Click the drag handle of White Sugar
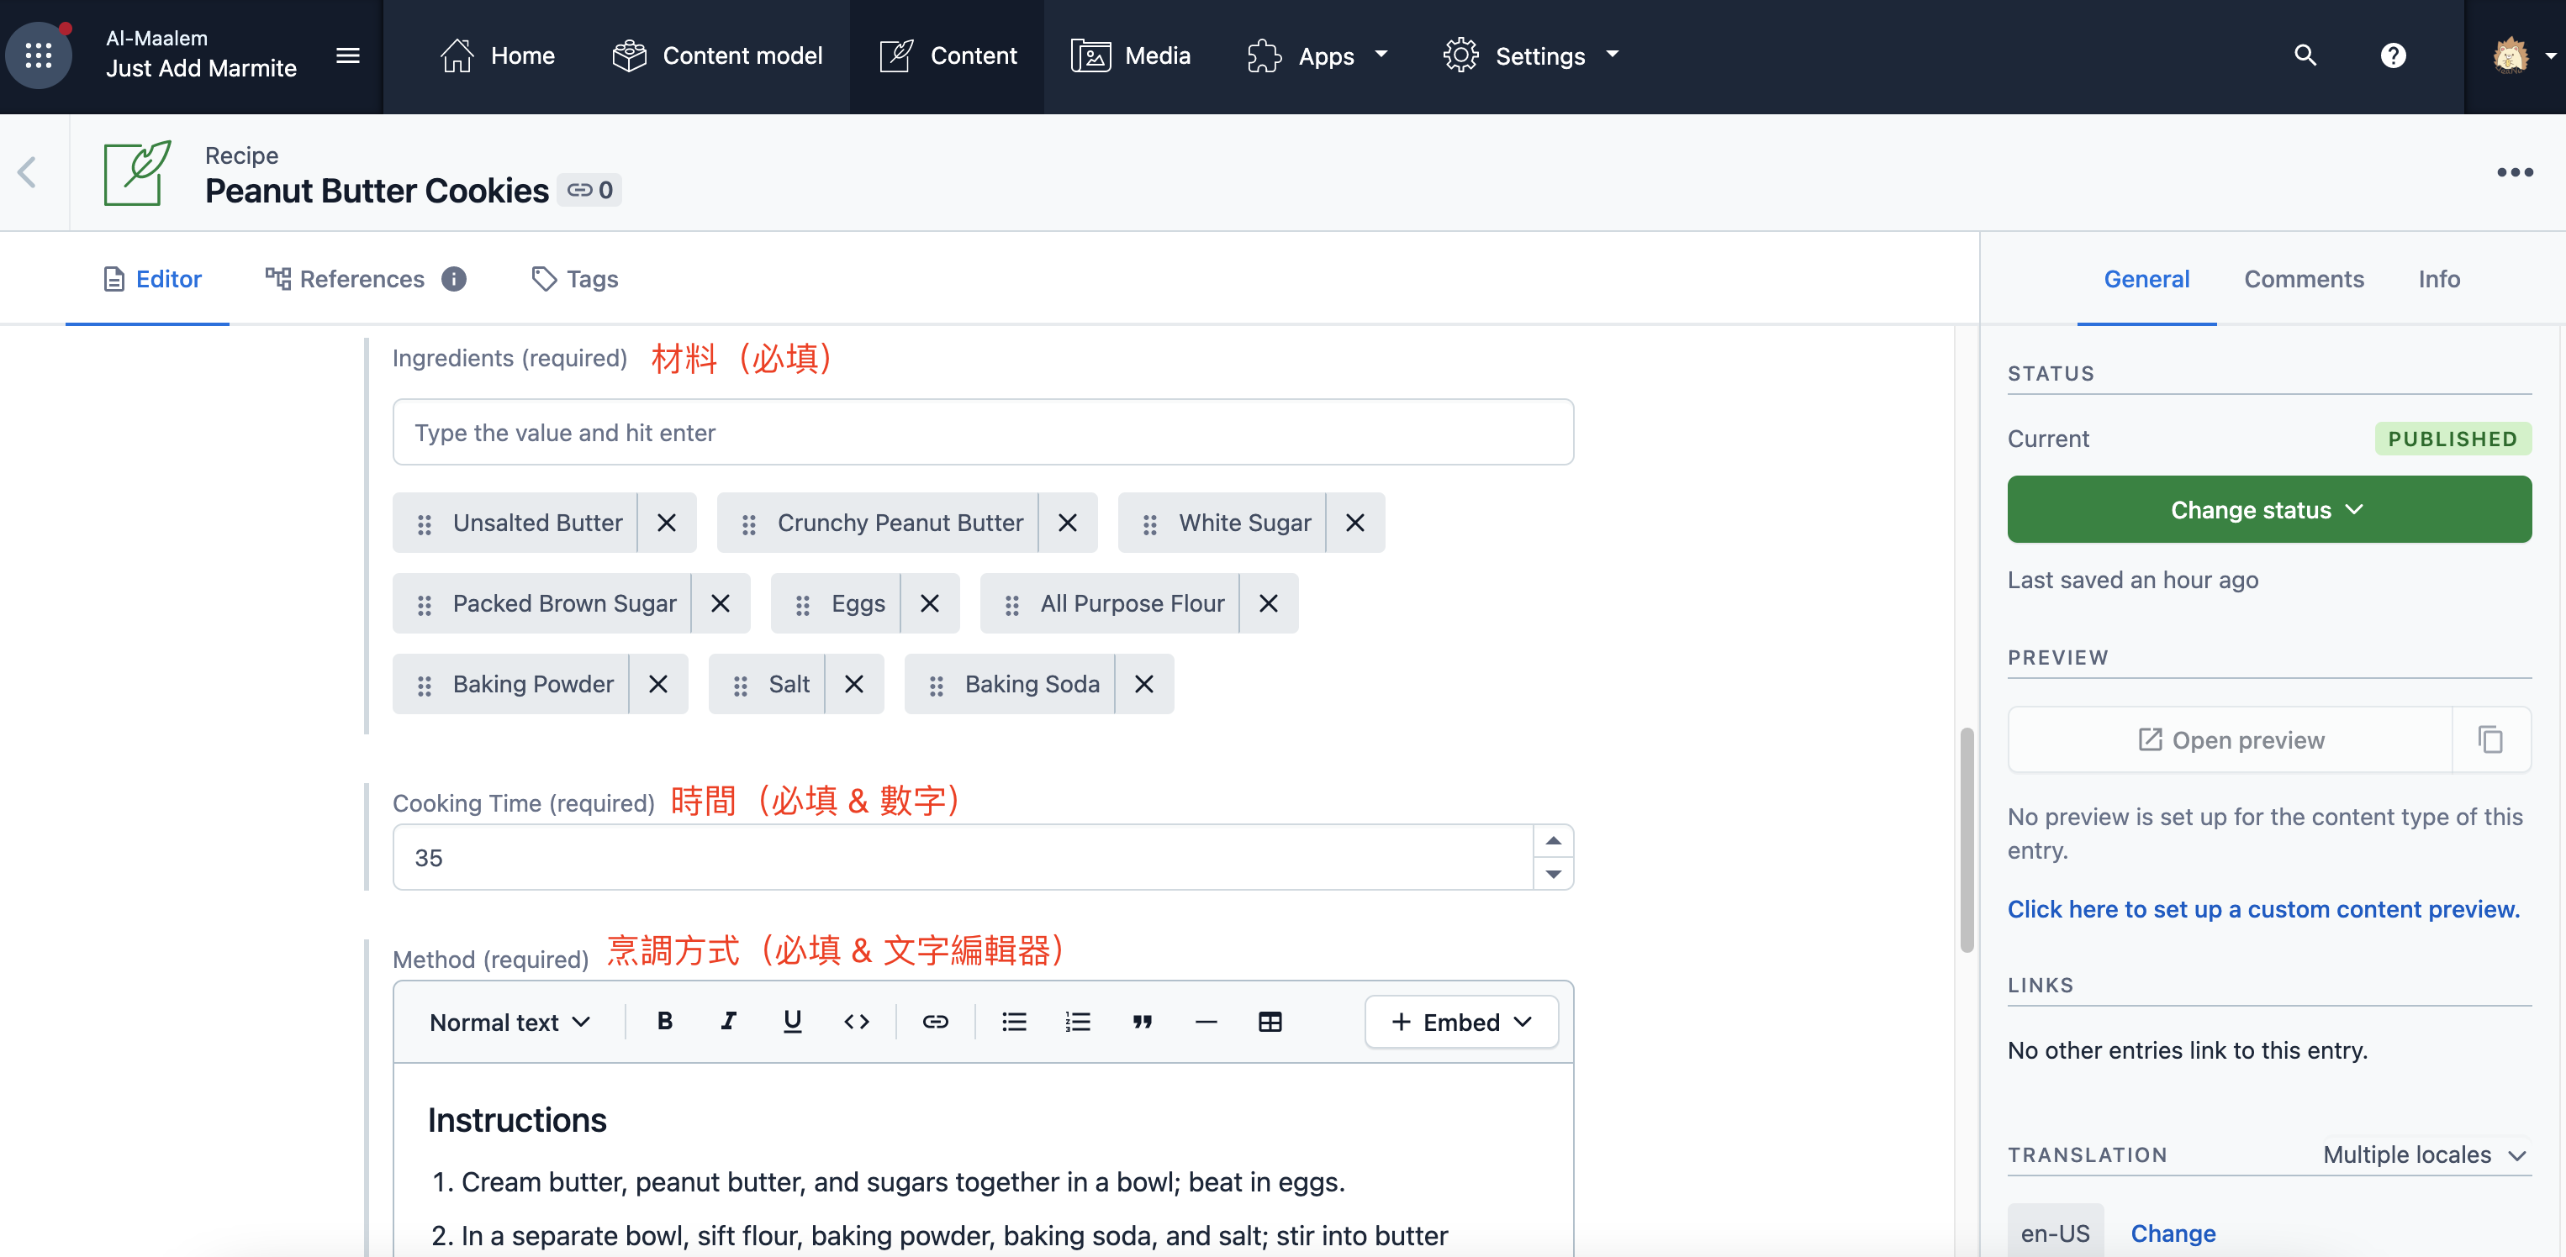The image size is (2566, 1257). [x=1149, y=523]
